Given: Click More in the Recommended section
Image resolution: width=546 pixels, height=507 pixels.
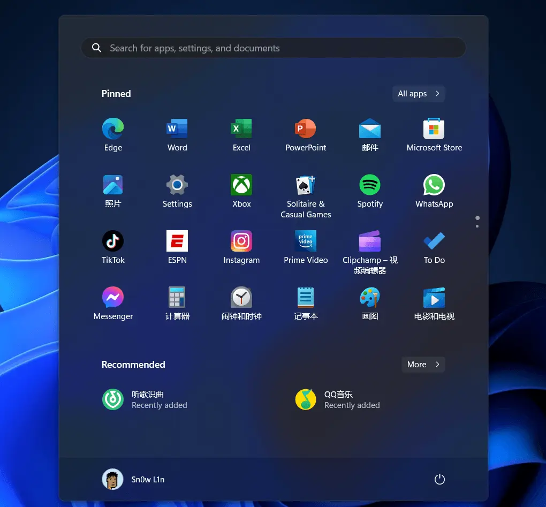Looking at the screenshot, I should (423, 364).
